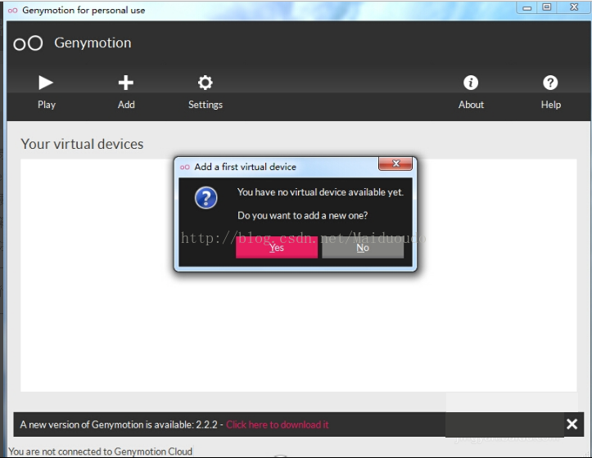Viewport: 592px width, 458px height.
Task: Click the 'Your virtual devices' heading
Action: (82, 144)
